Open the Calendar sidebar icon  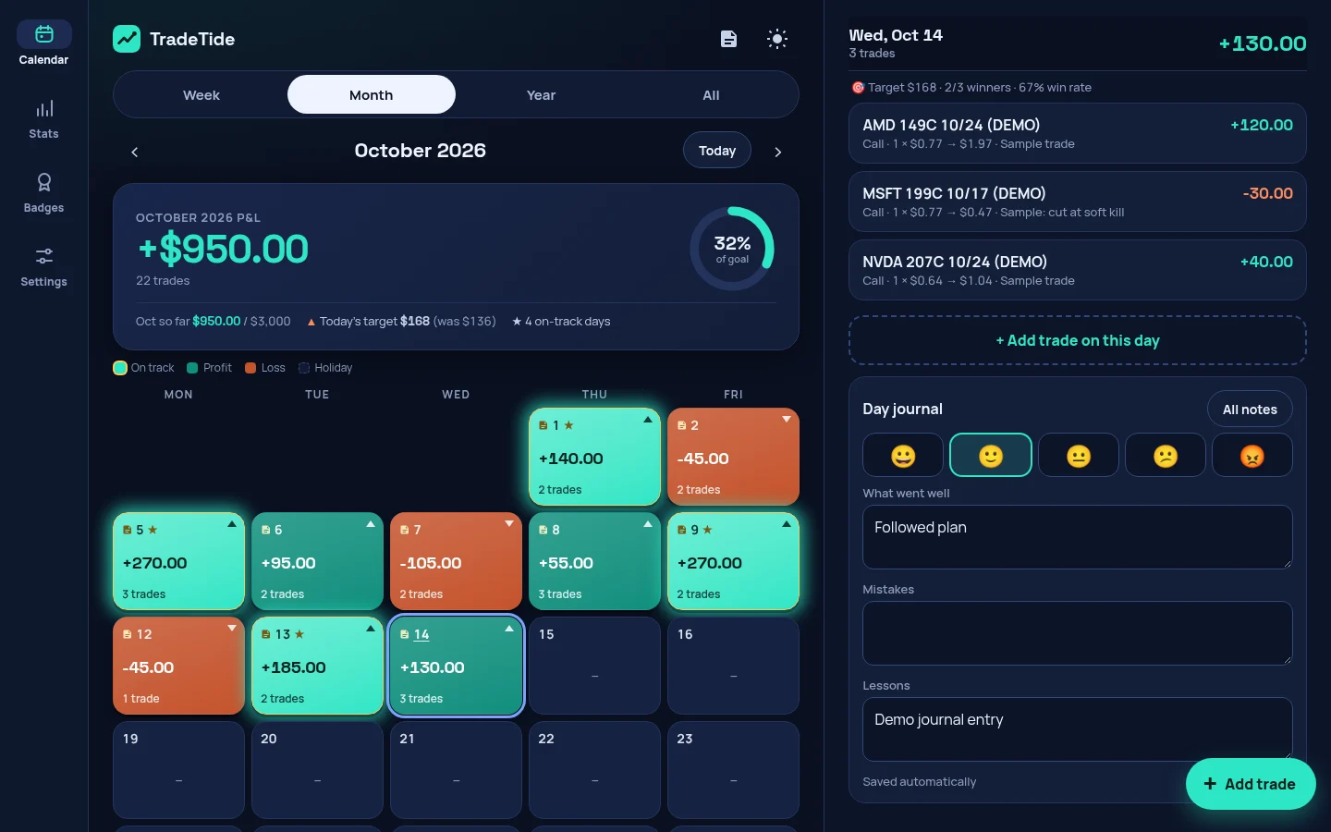coord(43,34)
